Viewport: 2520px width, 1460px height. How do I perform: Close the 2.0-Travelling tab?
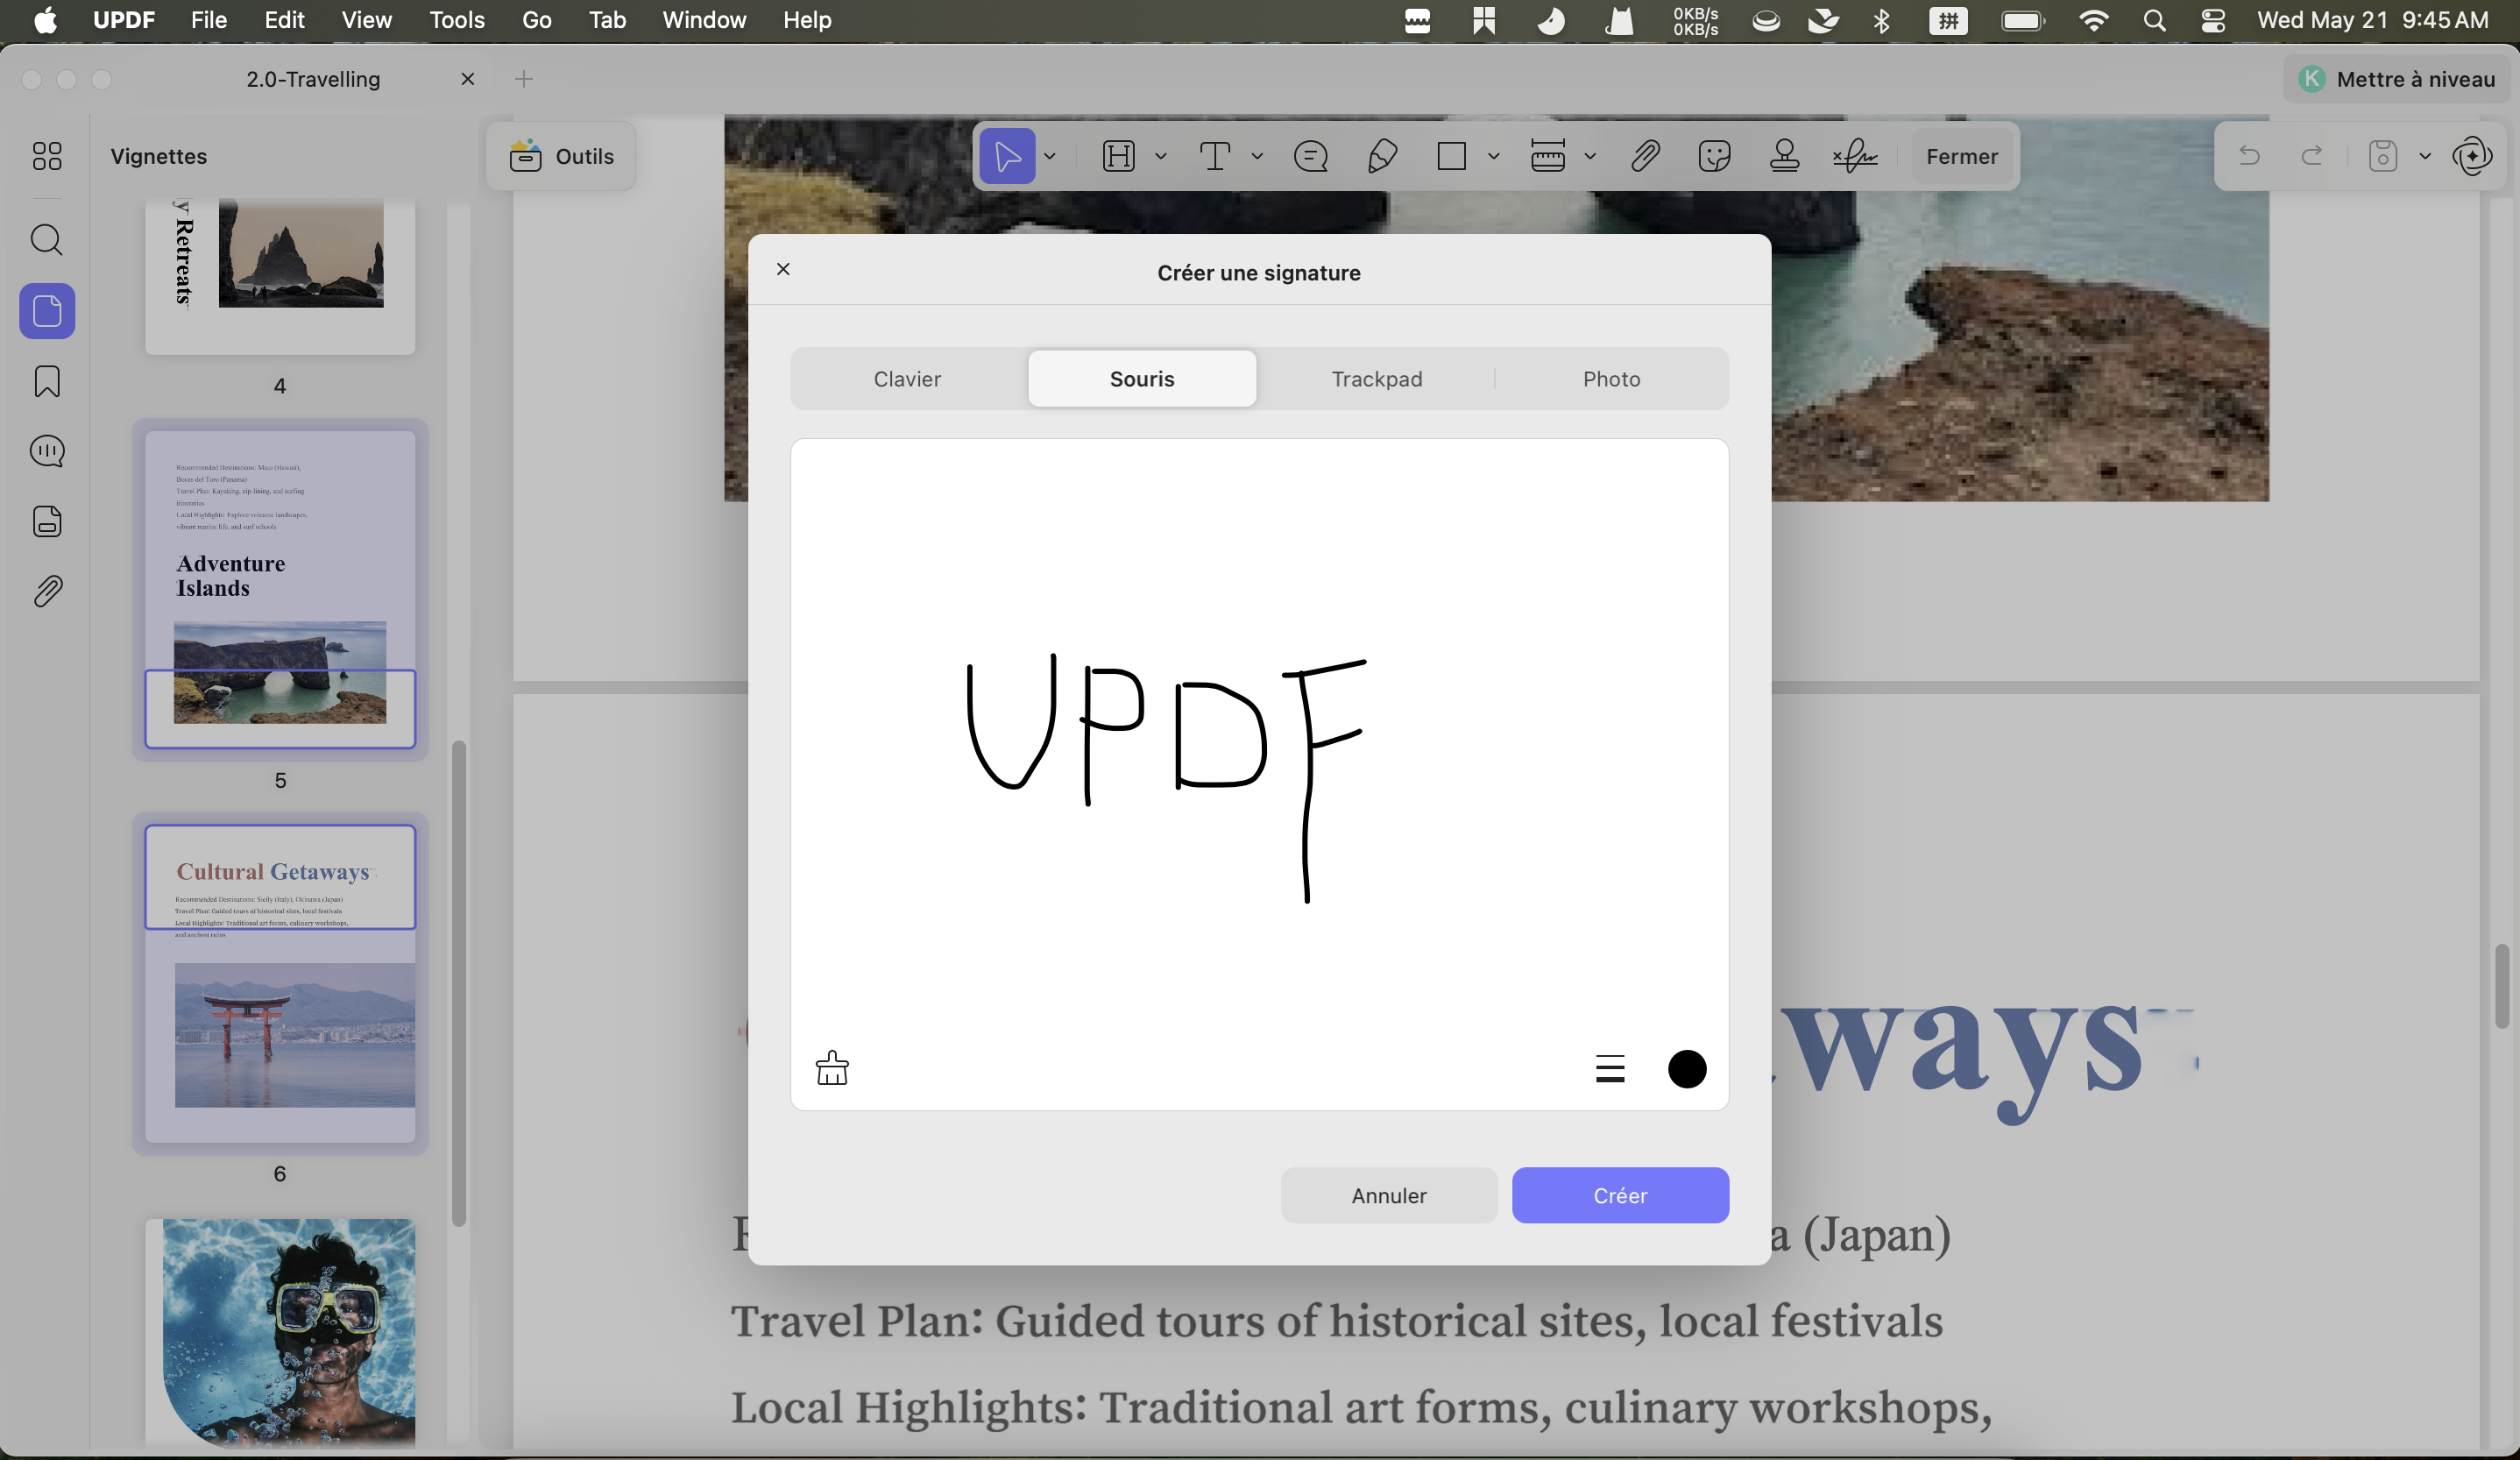pos(467,79)
